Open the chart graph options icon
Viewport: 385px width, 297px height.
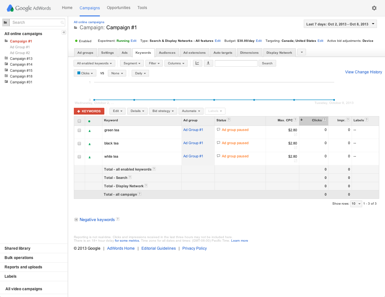[x=197, y=63]
